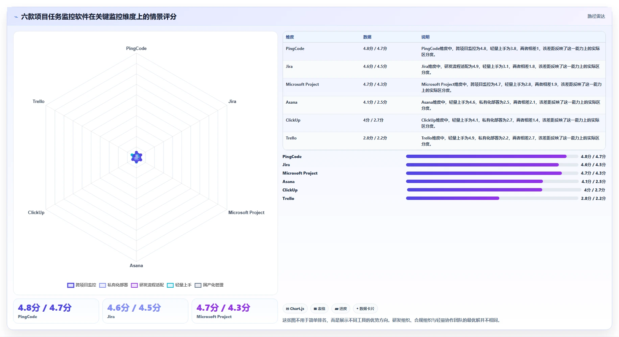Click the radar data cluster at chart center
The width and height of the screenshot is (619, 337).
point(137,157)
